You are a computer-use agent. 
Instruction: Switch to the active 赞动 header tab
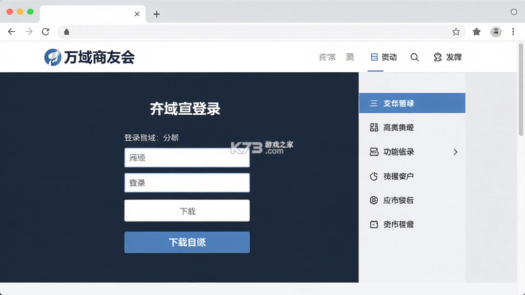(x=383, y=57)
